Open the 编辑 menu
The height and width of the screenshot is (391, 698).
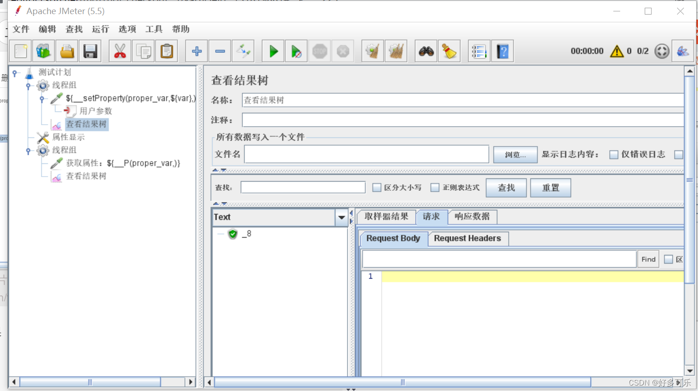[47, 29]
